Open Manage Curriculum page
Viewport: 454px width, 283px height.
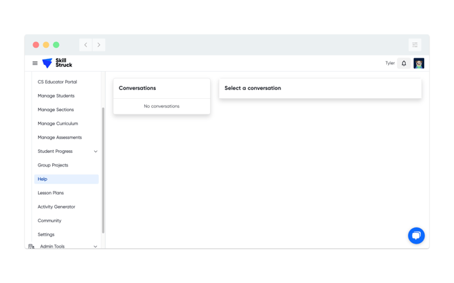point(58,124)
